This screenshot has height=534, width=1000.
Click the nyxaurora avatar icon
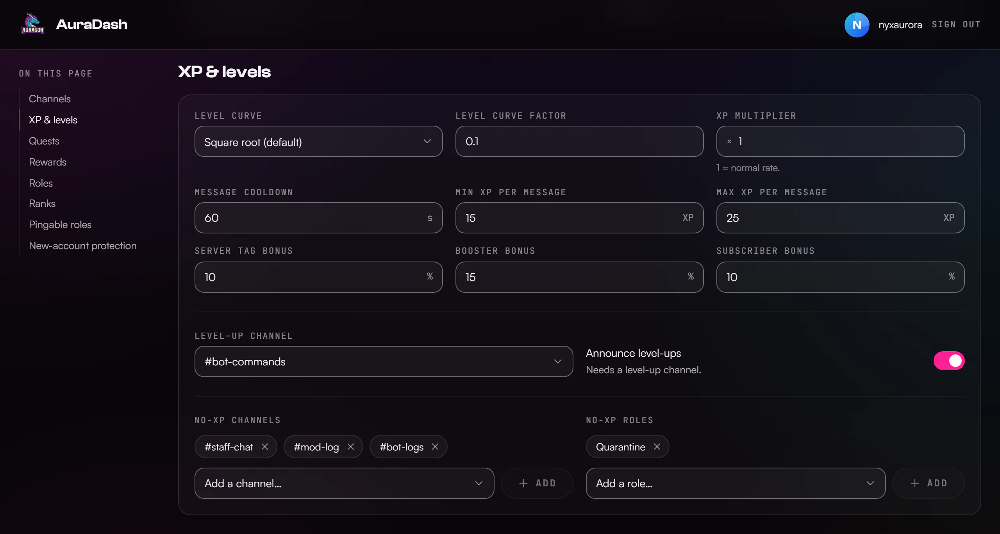(857, 25)
